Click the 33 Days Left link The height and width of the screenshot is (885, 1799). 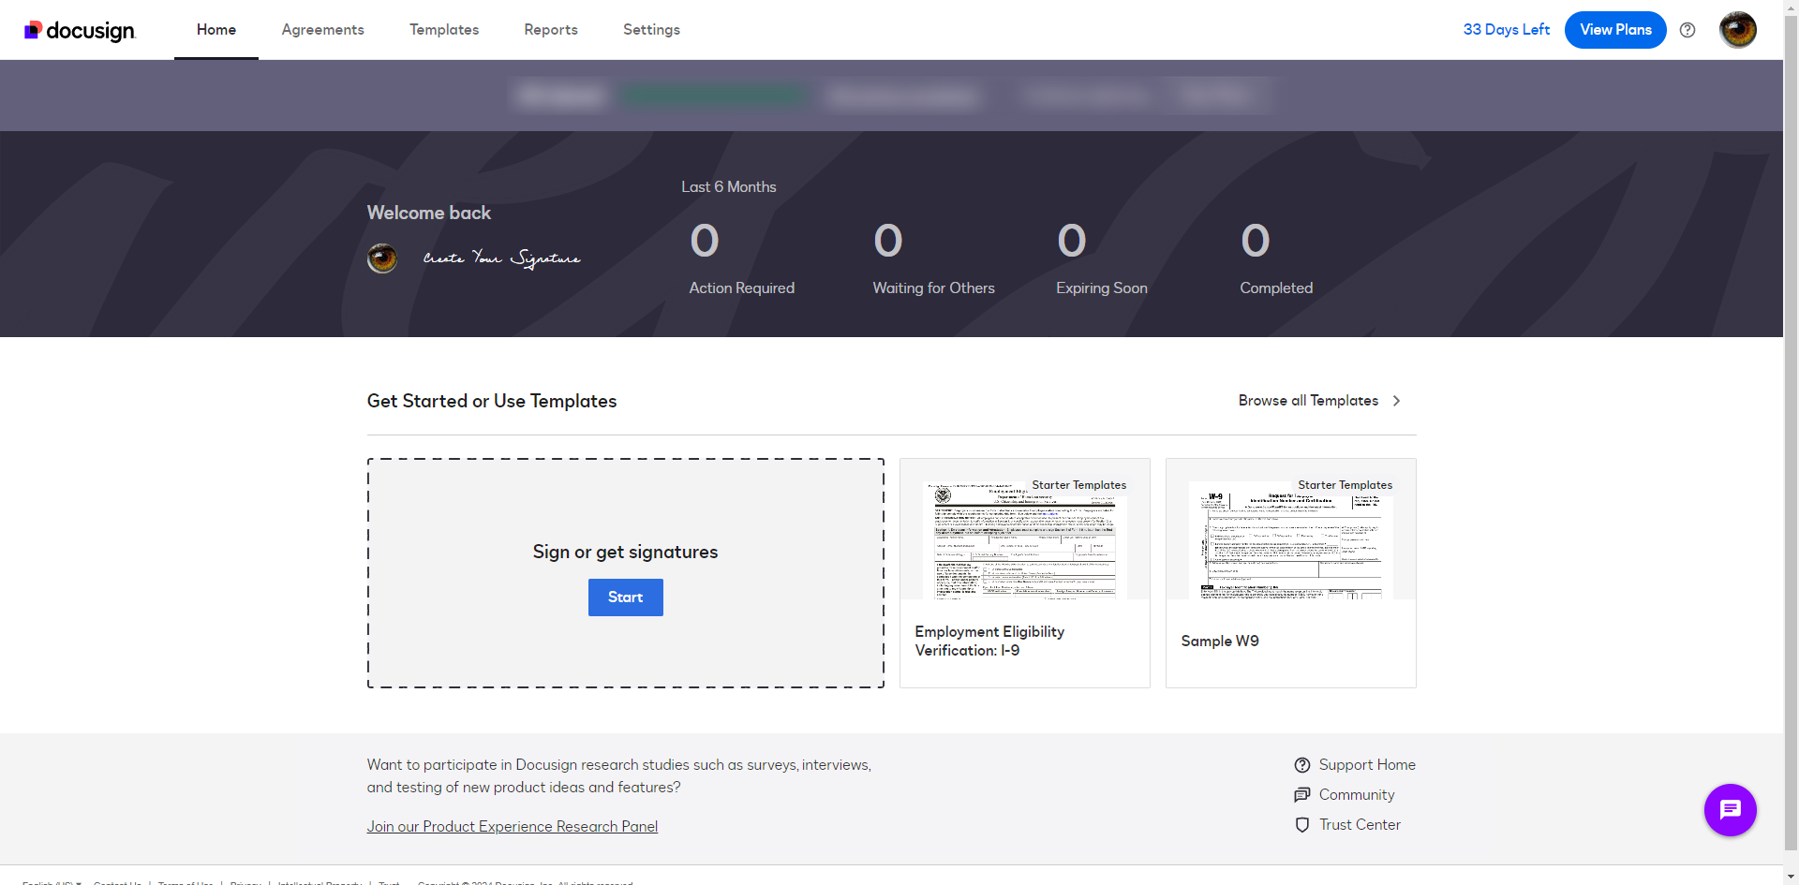[1507, 30]
